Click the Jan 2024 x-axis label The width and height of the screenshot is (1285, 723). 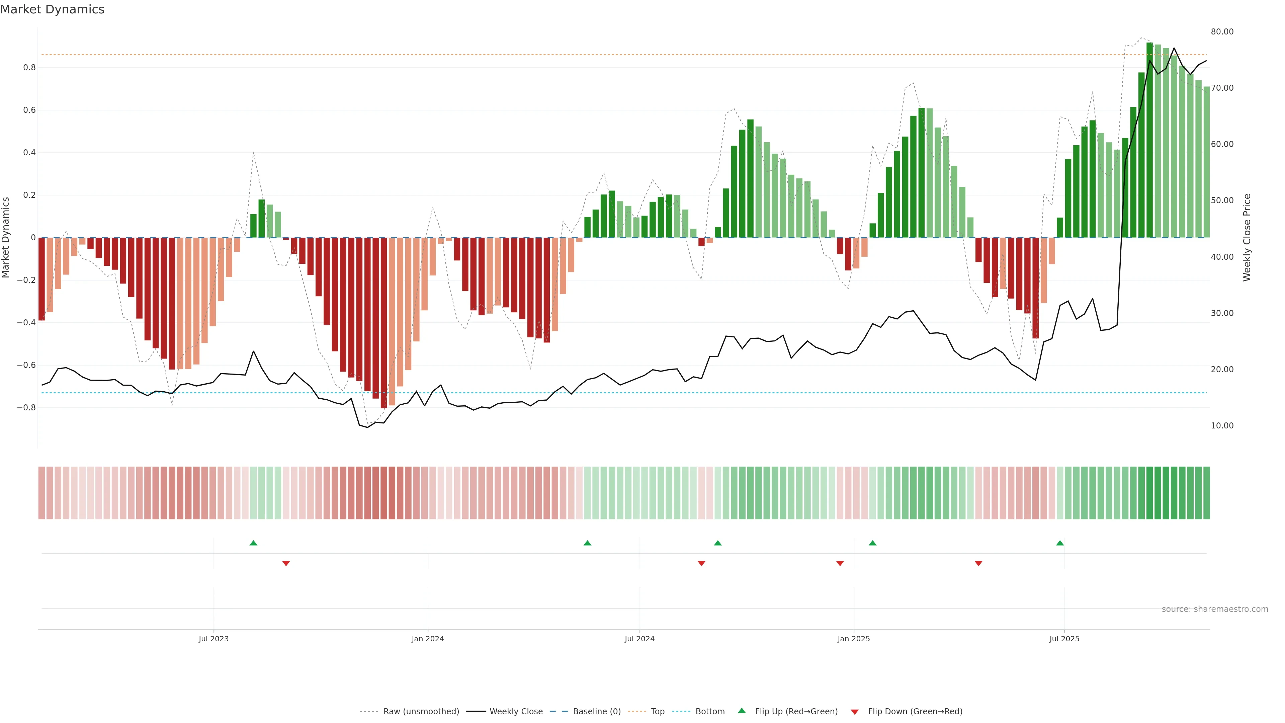click(x=428, y=639)
